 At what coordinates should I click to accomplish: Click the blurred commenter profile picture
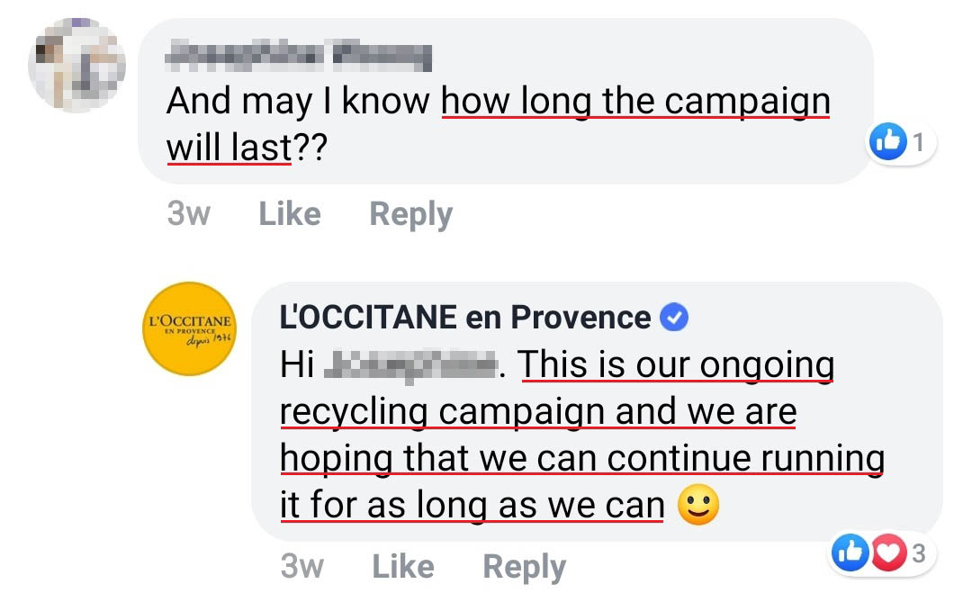point(76,65)
